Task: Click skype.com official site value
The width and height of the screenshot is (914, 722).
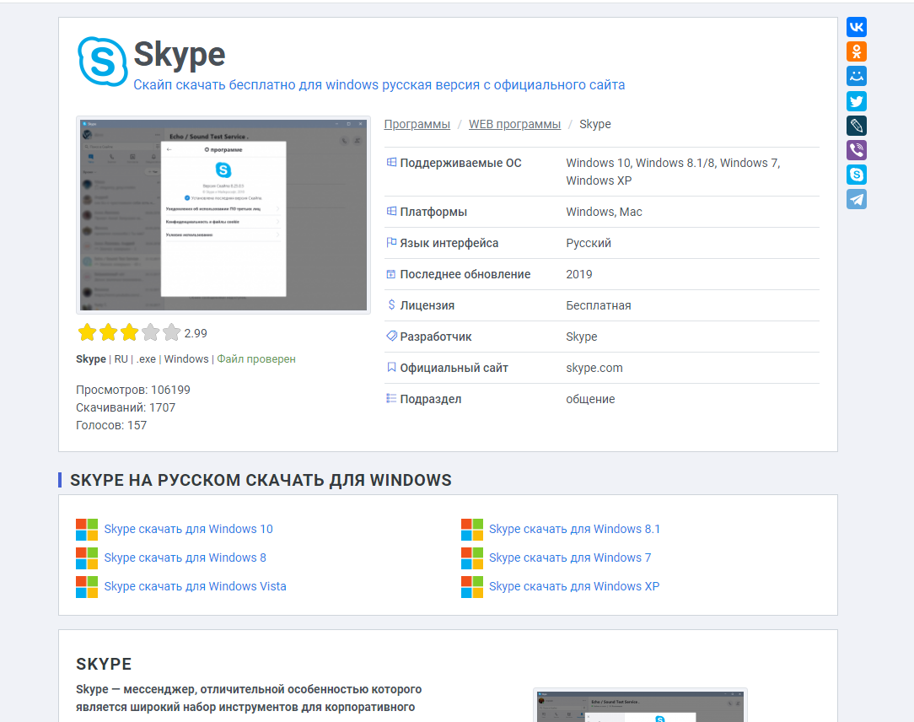Action: 594,368
